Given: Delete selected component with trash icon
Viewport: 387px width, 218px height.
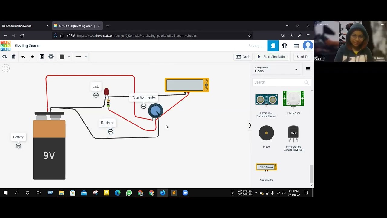Looking at the screenshot, I should 14,57.
